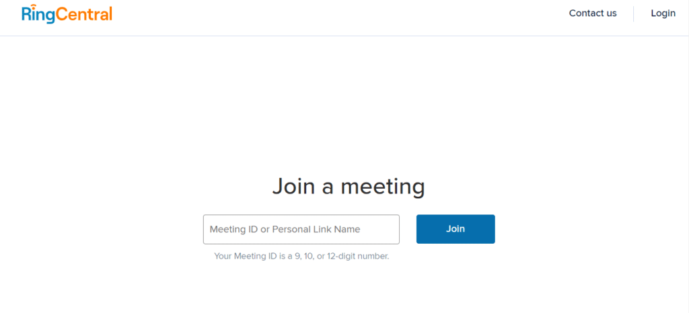689x313 pixels.
Task: Click the "Meeting ID" placeholder in the text box
Action: click(x=233, y=229)
